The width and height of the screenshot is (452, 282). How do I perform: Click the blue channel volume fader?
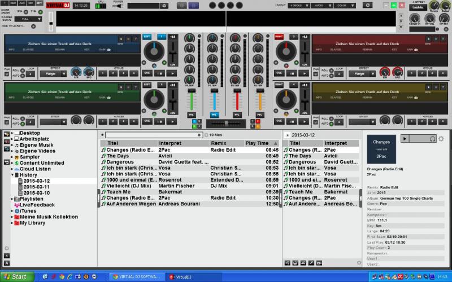[214, 100]
